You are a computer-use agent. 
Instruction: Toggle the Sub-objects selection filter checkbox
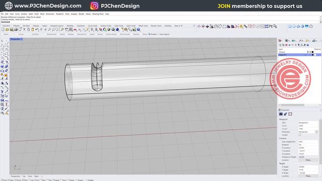tap(159, 34)
